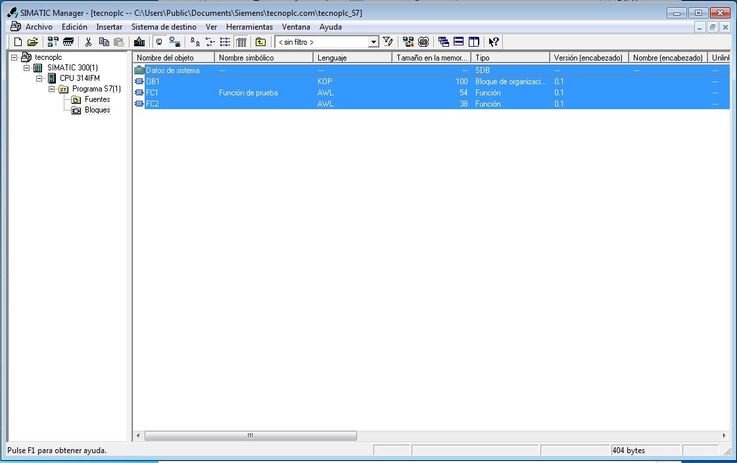Click the OB1 block icon
This screenshot has height=463, width=737.
139,82
